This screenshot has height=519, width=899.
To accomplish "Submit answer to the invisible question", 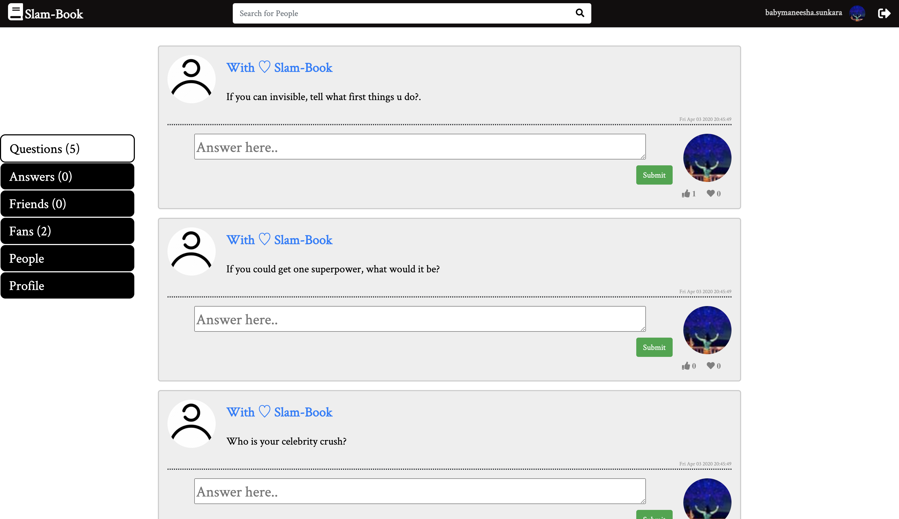I will [x=654, y=175].
